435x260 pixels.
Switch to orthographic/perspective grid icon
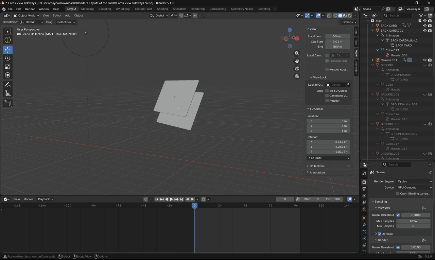tap(297, 76)
